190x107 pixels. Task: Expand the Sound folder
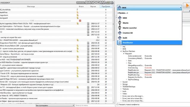121,82
